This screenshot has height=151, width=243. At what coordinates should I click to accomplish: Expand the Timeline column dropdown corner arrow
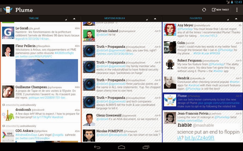[66, 20]
